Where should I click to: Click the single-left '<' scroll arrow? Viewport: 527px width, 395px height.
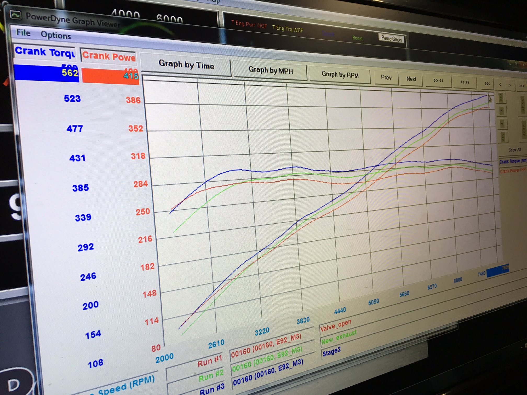coord(500,85)
